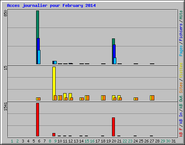The width and height of the screenshot is (185, 145).
Task: Click the orange Sites bar for day 10
Action: click(x=61, y=98)
